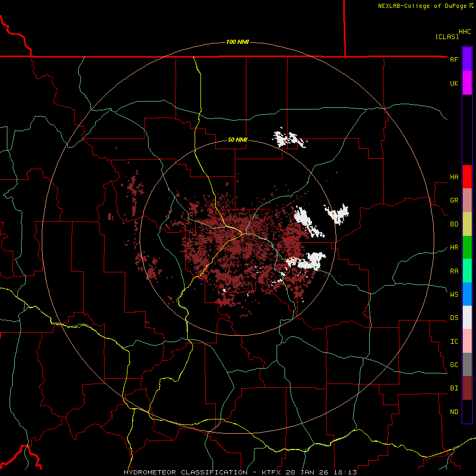The image size is (476, 476).
Task: Click the HHC product label
Action: pos(465,32)
